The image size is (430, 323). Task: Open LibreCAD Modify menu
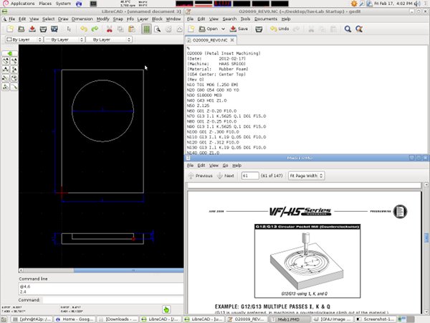(102, 19)
